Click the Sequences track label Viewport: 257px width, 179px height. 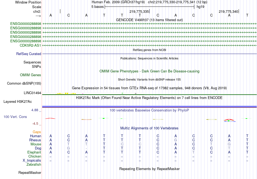(x=32, y=62)
